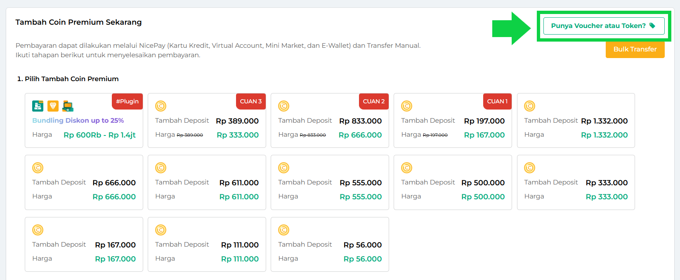
Task: Choose the Rp 611.000 deposit package
Action: click(207, 182)
